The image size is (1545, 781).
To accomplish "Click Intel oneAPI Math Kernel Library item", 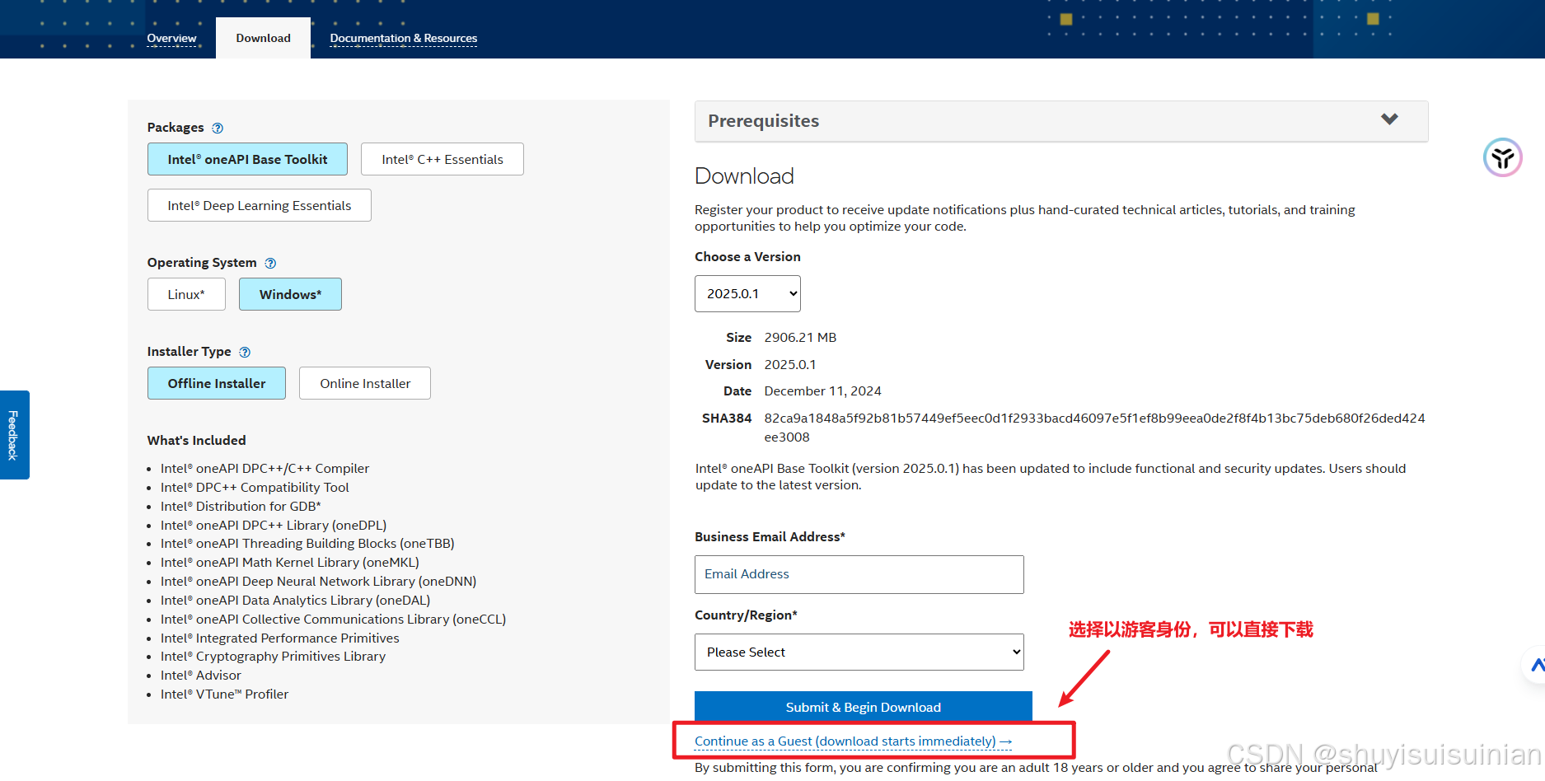I will click(290, 562).
